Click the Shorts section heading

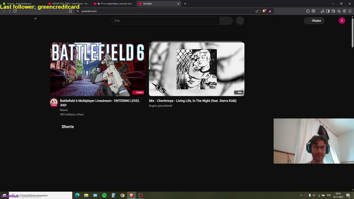pos(68,127)
